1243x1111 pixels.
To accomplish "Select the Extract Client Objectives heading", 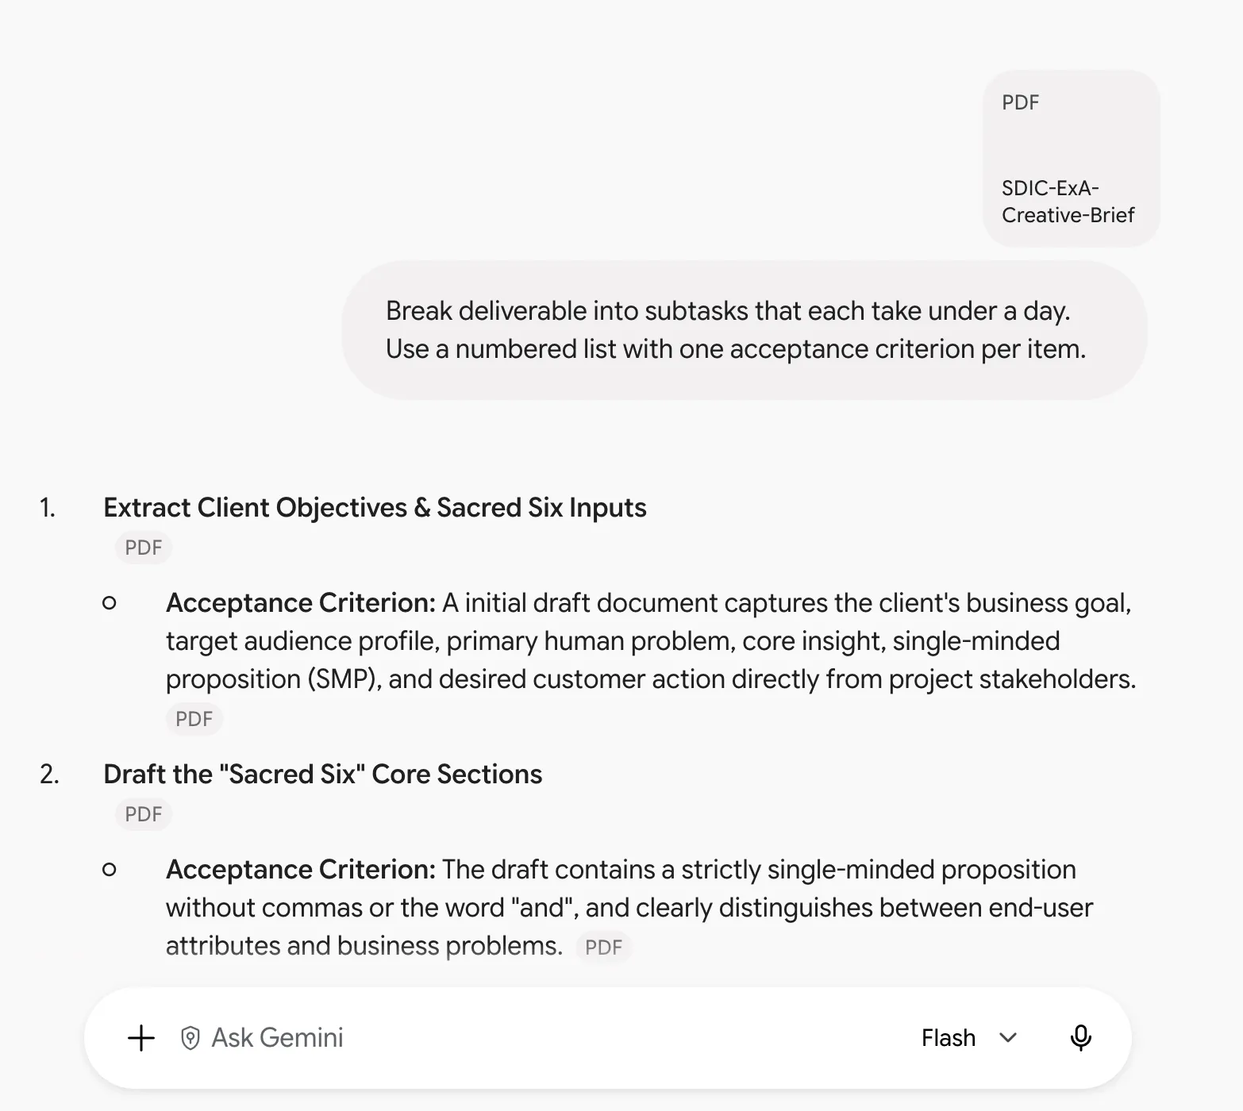I will coord(375,508).
